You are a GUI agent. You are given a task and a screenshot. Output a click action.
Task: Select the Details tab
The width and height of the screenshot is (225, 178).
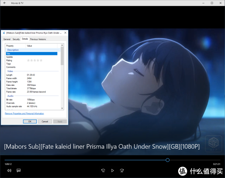pyautogui.click(x=25, y=39)
